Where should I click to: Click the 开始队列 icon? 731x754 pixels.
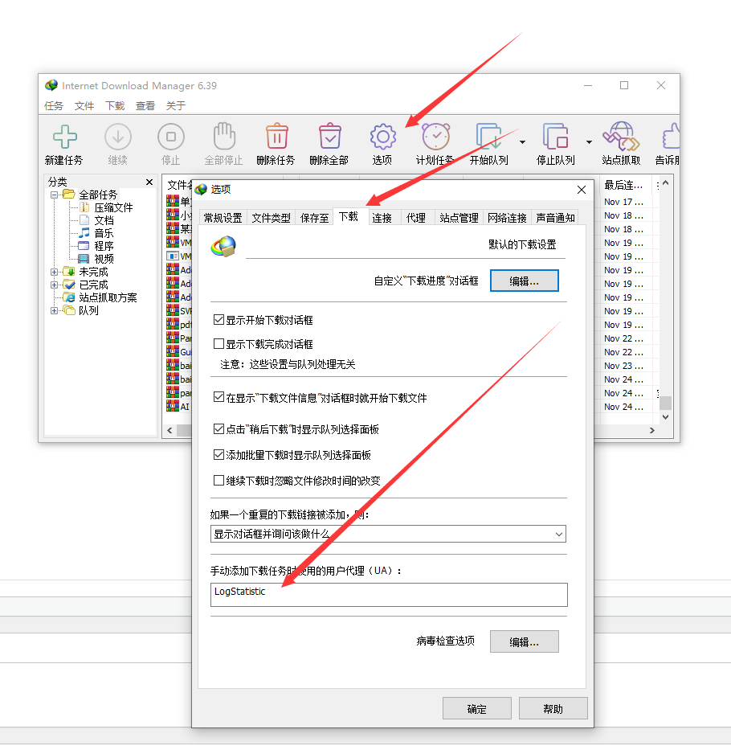488,136
